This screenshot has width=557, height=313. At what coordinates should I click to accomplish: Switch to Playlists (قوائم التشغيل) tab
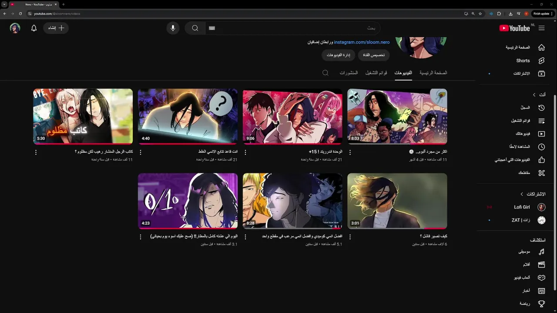tap(376, 73)
